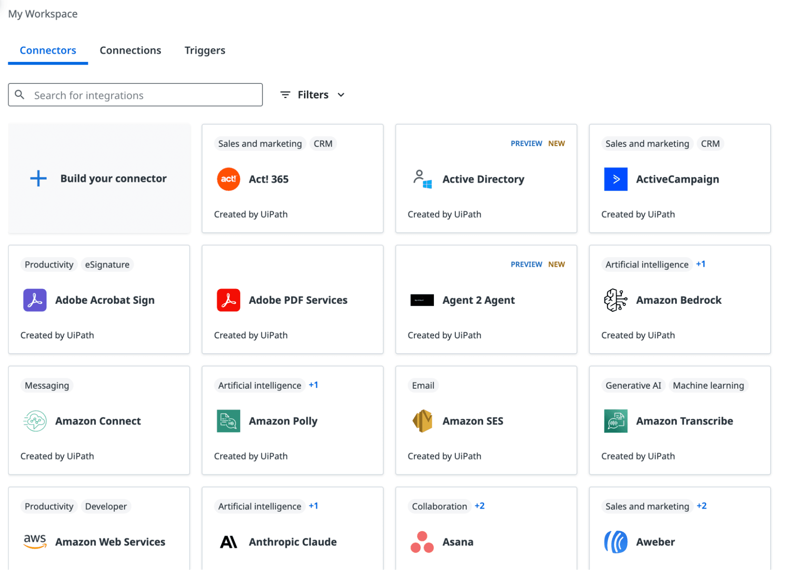Click the +1 tag on Amazon Bedrock card
This screenshot has height=570, width=787.
pyautogui.click(x=700, y=264)
